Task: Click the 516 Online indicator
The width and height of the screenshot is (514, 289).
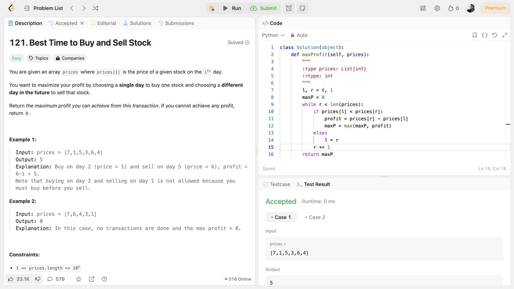Action: click(x=238, y=279)
